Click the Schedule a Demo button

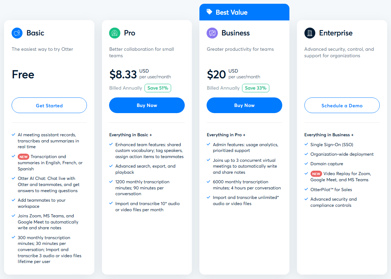pyautogui.click(x=342, y=106)
